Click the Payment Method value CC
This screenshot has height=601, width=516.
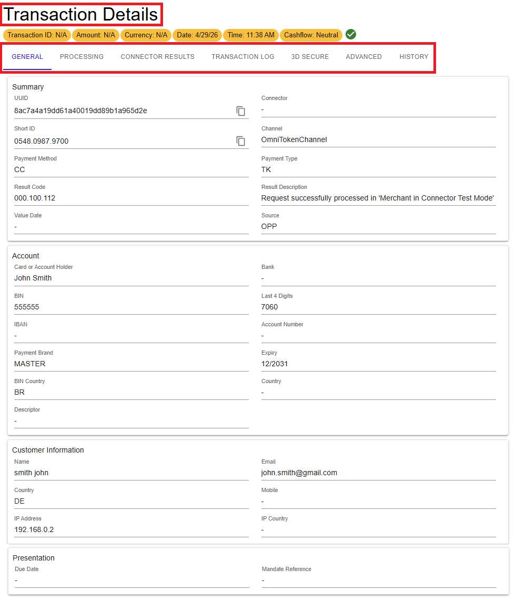point(19,169)
